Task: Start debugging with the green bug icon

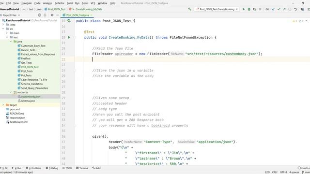Action: tap(249, 9)
